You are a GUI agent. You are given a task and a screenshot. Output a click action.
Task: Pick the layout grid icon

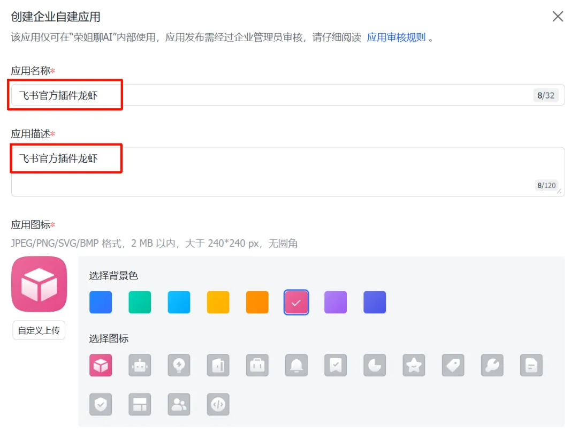click(140, 404)
